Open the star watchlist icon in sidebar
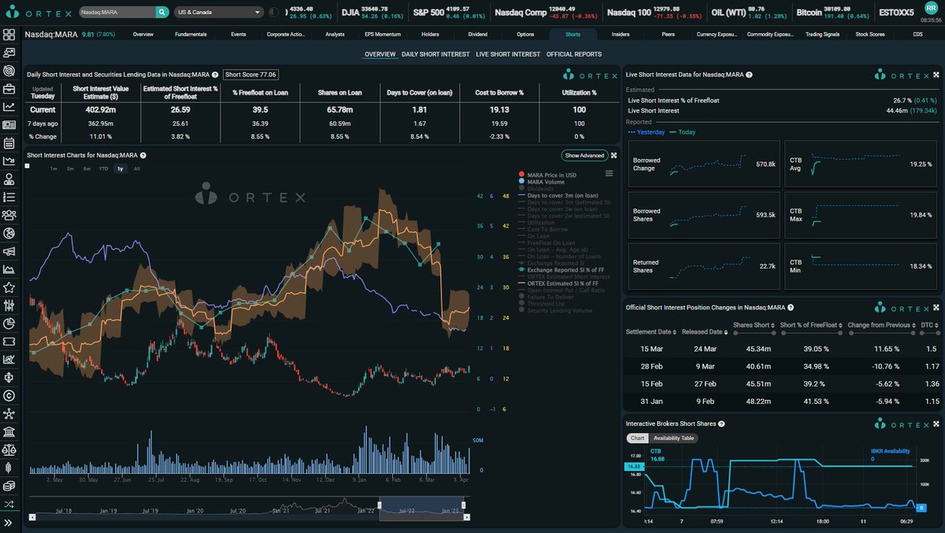Viewport: 945px width, 533px height. click(x=9, y=287)
